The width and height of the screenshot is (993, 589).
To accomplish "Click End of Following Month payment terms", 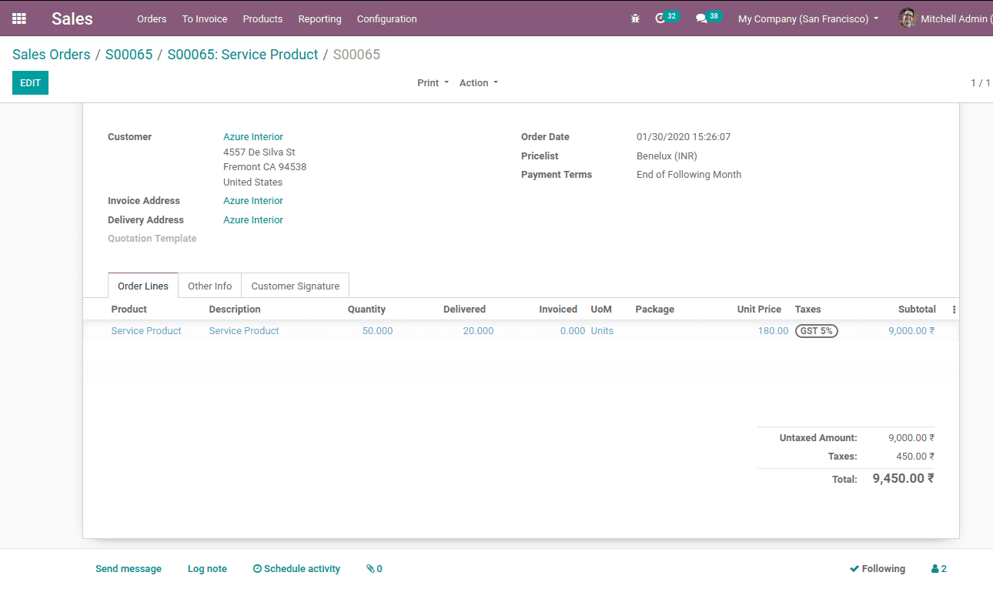I will pos(689,175).
